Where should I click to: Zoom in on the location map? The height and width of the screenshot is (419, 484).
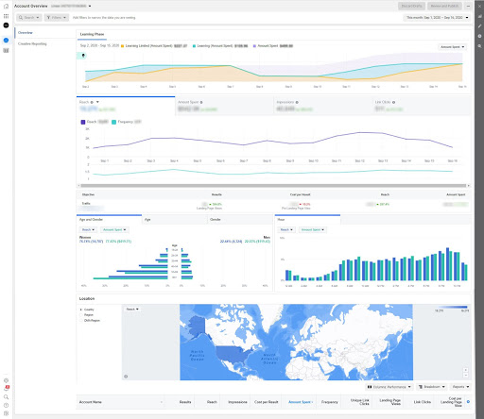click(466, 370)
